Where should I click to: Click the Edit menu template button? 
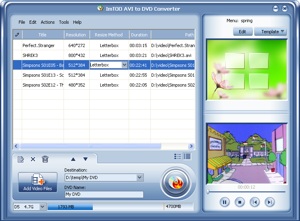click(x=243, y=32)
